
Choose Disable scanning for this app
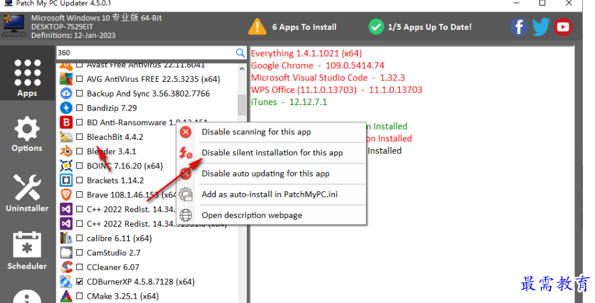(271, 132)
